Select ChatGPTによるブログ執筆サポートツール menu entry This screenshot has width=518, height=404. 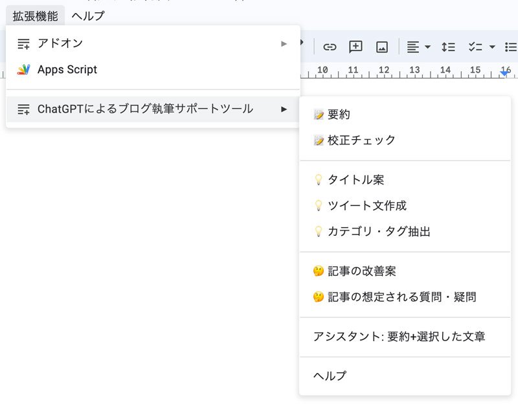point(153,109)
